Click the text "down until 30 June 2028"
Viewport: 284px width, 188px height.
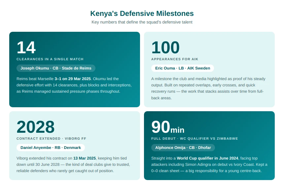pos(38,164)
